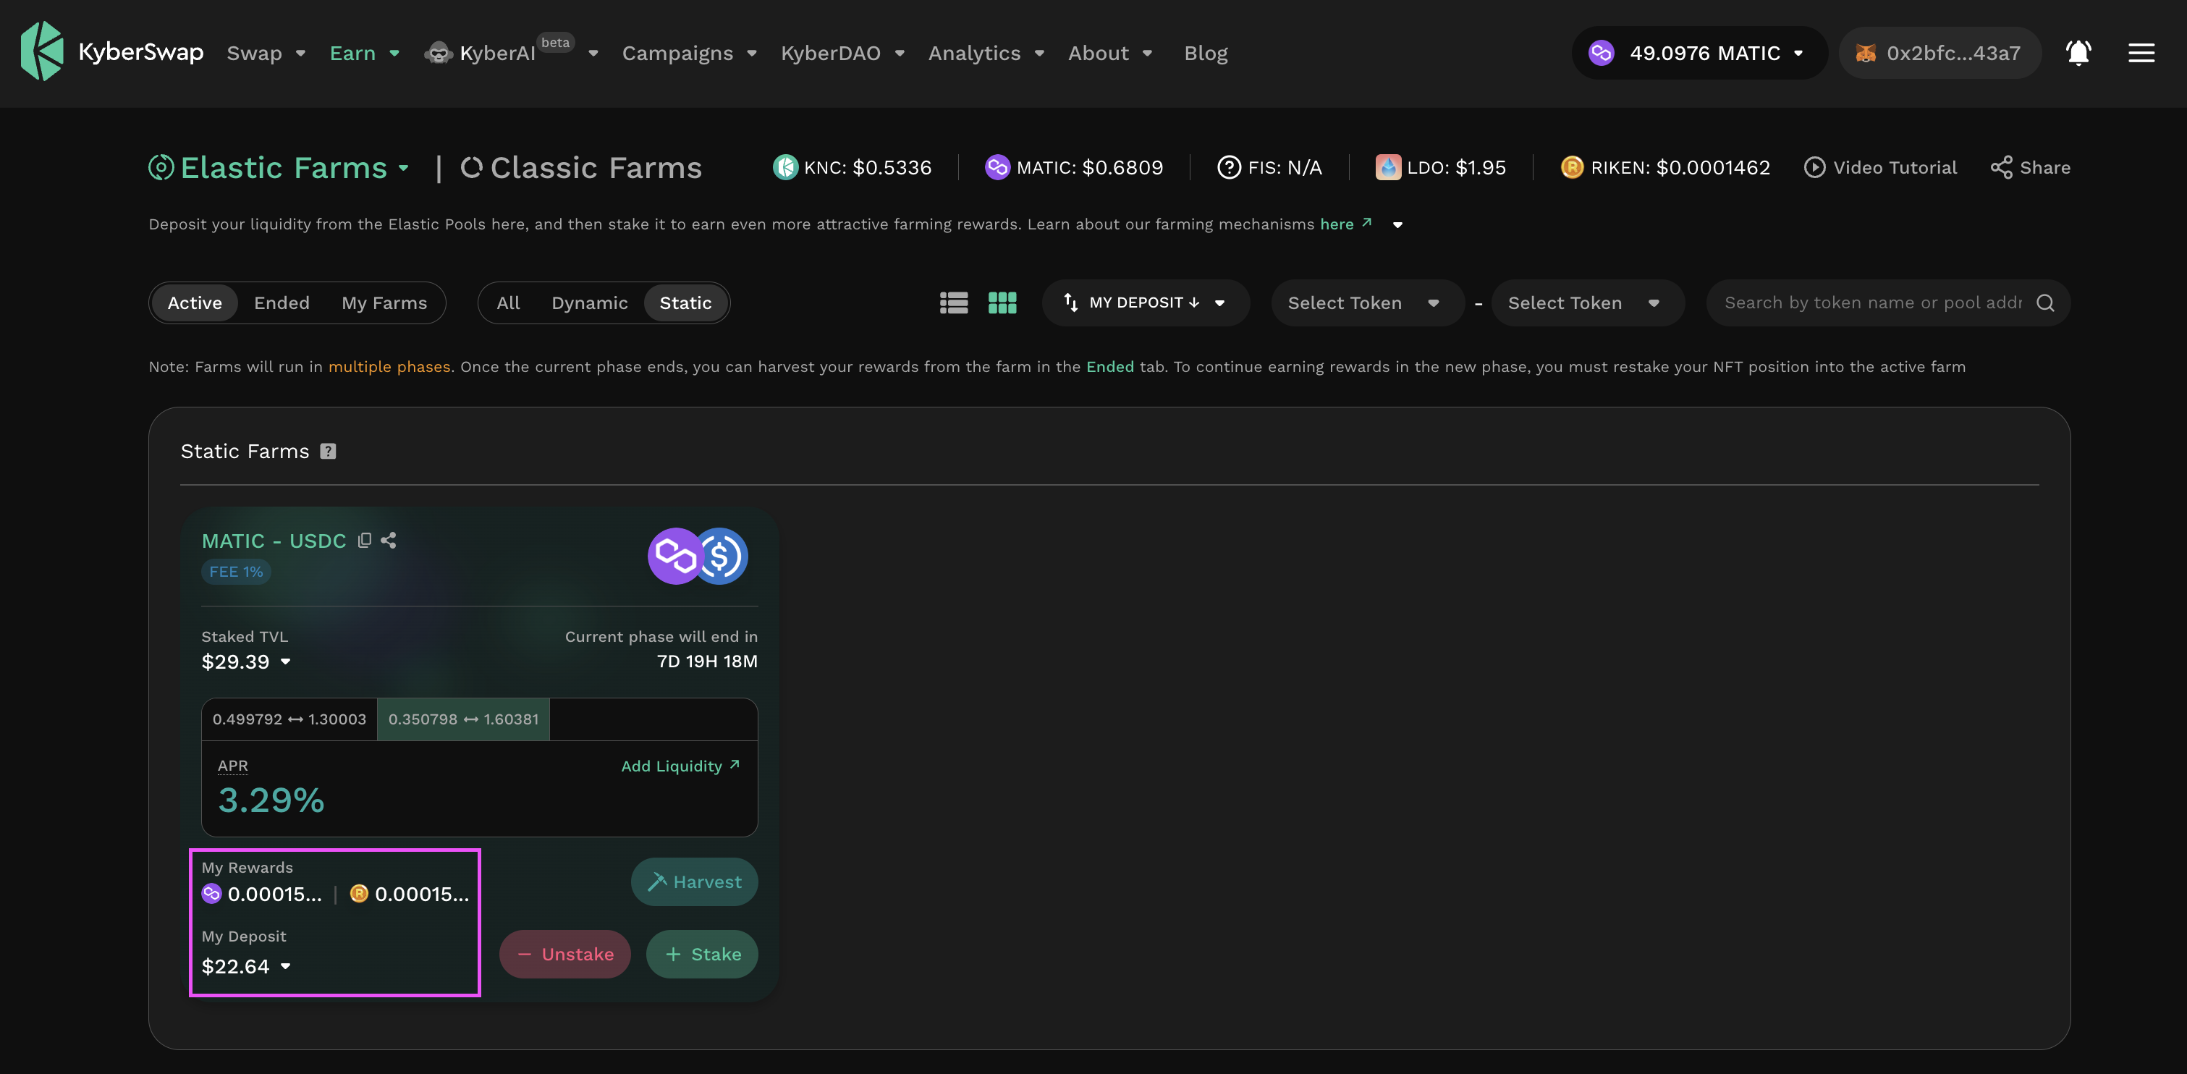Open the Swap menu
The image size is (2187, 1074).
266,53
